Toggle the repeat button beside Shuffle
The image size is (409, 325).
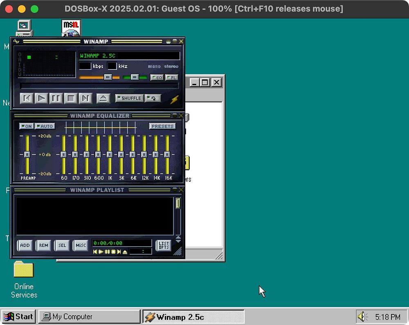(x=153, y=98)
